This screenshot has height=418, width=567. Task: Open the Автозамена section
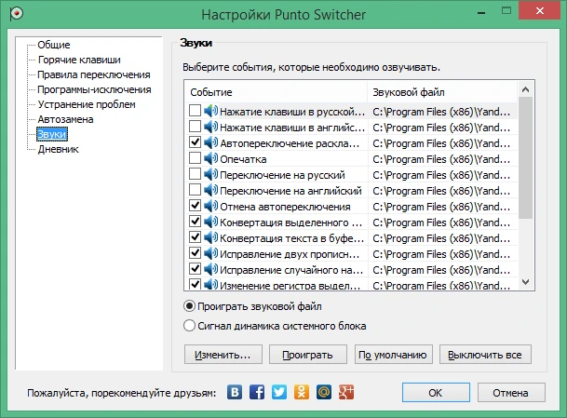(65, 119)
